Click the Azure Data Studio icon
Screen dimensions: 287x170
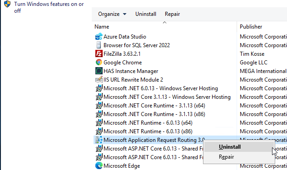click(99, 37)
